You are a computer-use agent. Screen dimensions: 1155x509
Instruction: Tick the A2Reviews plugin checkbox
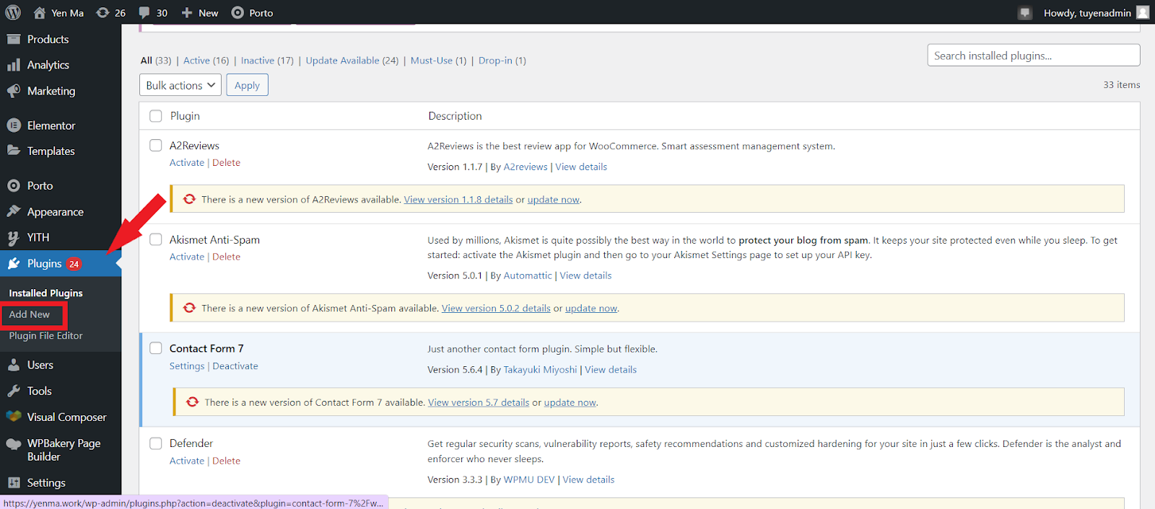click(156, 146)
